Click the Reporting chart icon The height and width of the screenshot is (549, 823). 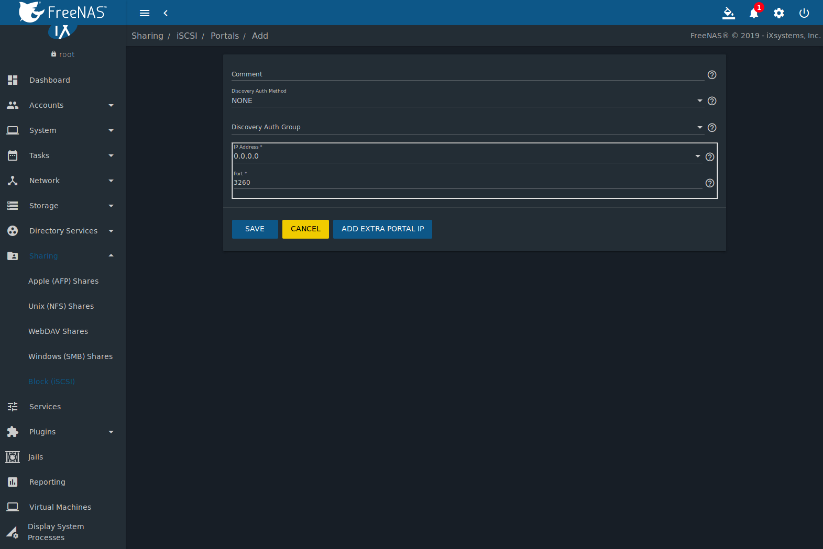pos(13,482)
